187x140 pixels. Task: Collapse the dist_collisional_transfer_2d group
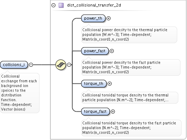pyautogui.click(x=53, y=5)
